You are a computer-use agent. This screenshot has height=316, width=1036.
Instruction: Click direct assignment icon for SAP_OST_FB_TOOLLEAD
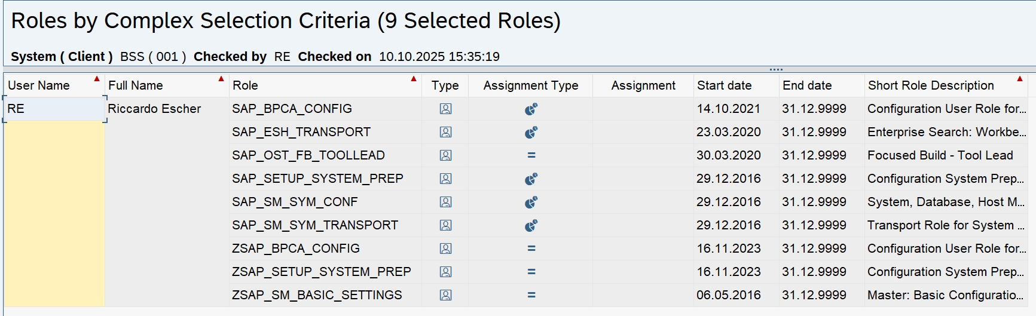(x=531, y=155)
